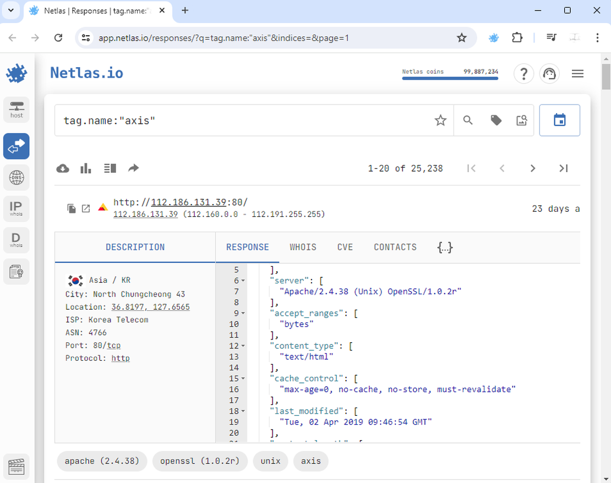Image resolution: width=611 pixels, height=483 pixels.
Task: Open the IP whois sidebar icon
Action: click(17, 208)
